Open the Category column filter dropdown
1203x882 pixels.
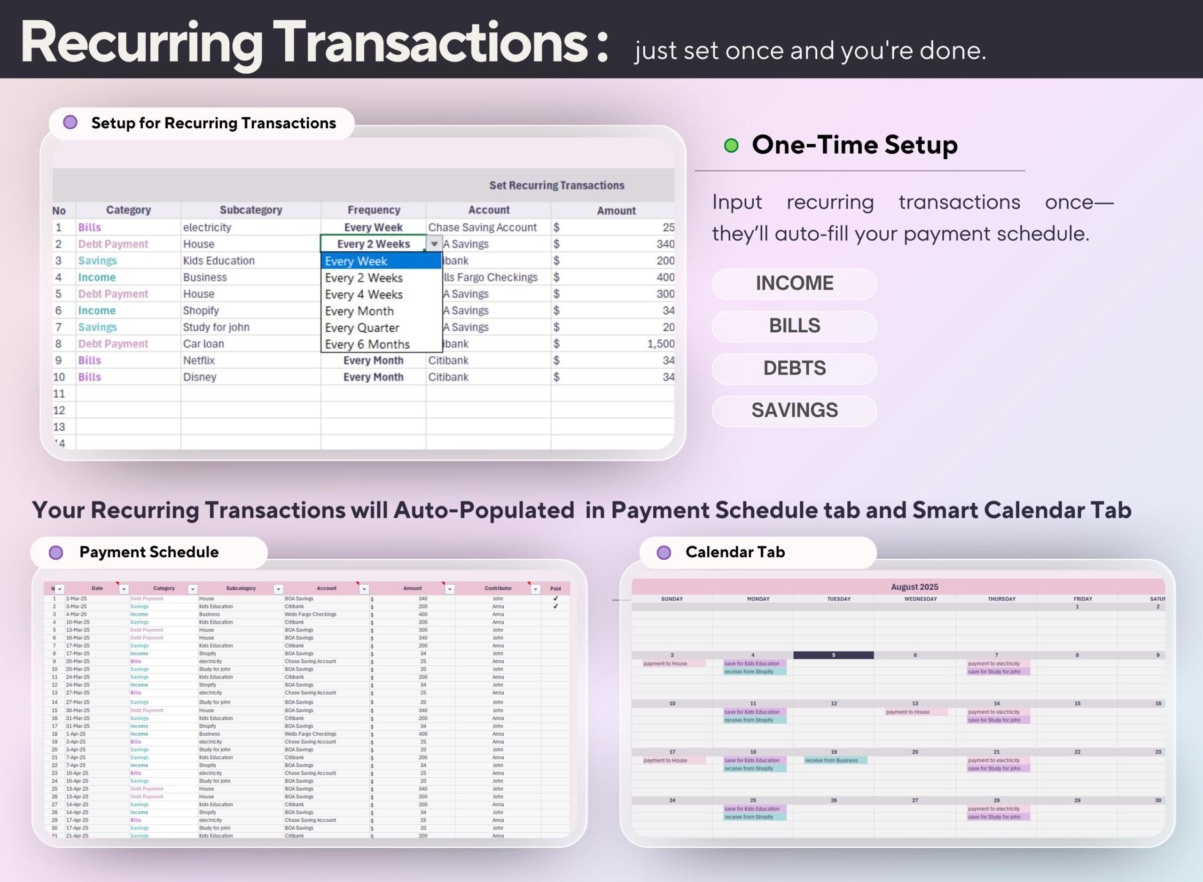point(192,589)
